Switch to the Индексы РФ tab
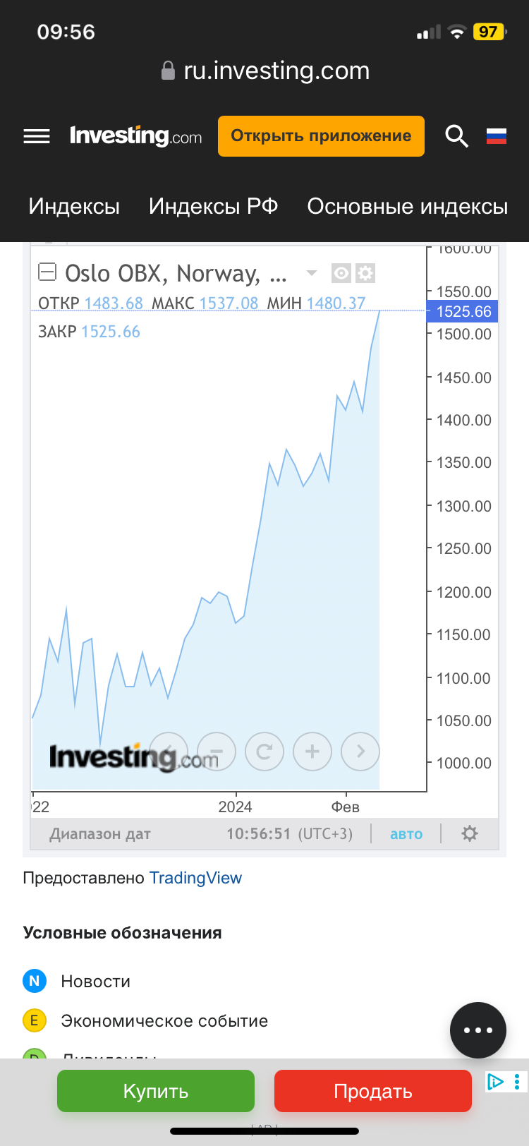This screenshot has height=1146, width=529. pyautogui.click(x=213, y=206)
